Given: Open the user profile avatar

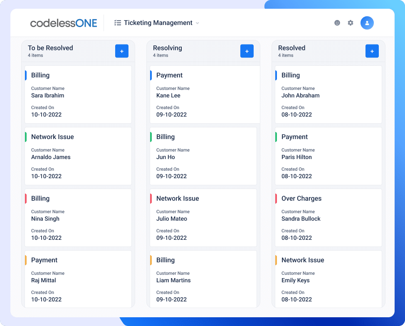Looking at the screenshot, I should (x=367, y=23).
